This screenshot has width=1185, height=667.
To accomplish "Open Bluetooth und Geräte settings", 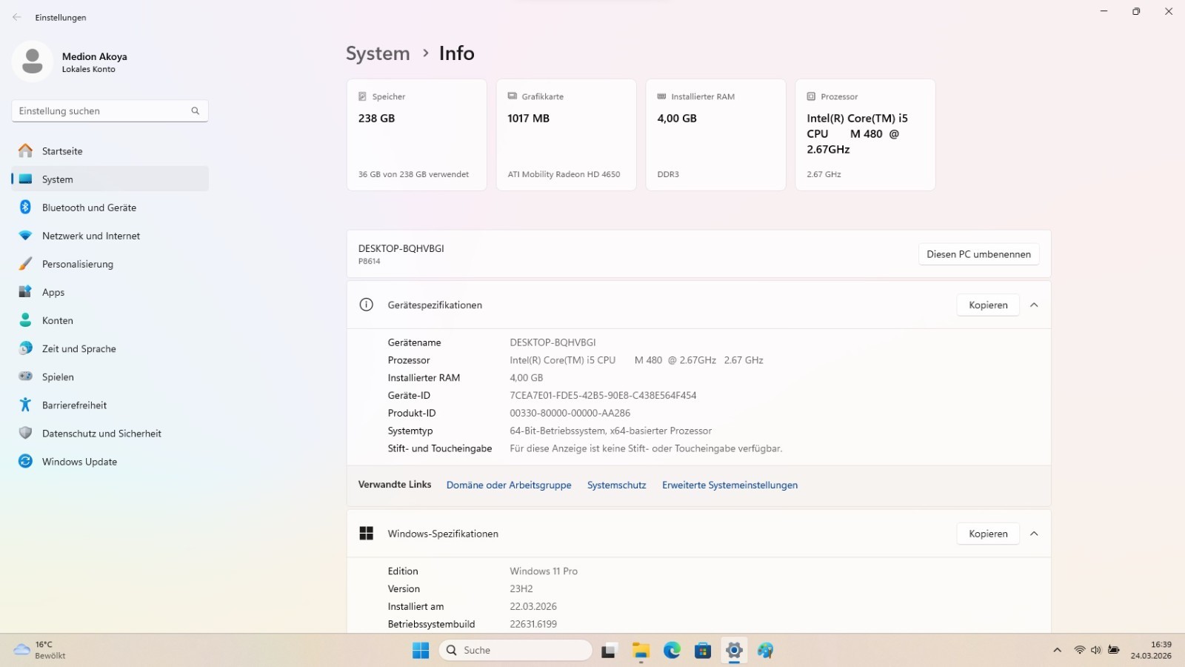I will [110, 208].
